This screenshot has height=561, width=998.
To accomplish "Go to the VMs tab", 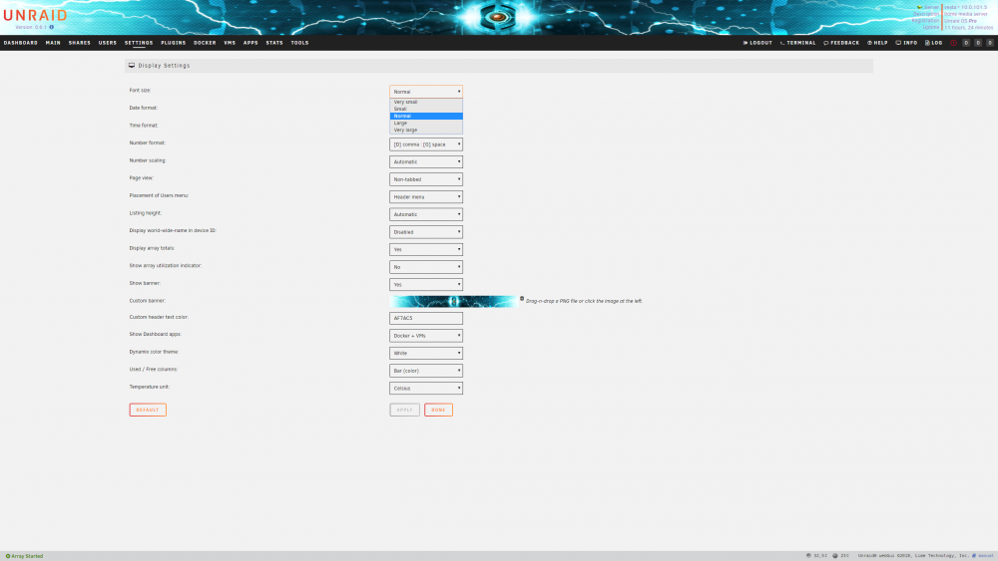I will 230,43.
